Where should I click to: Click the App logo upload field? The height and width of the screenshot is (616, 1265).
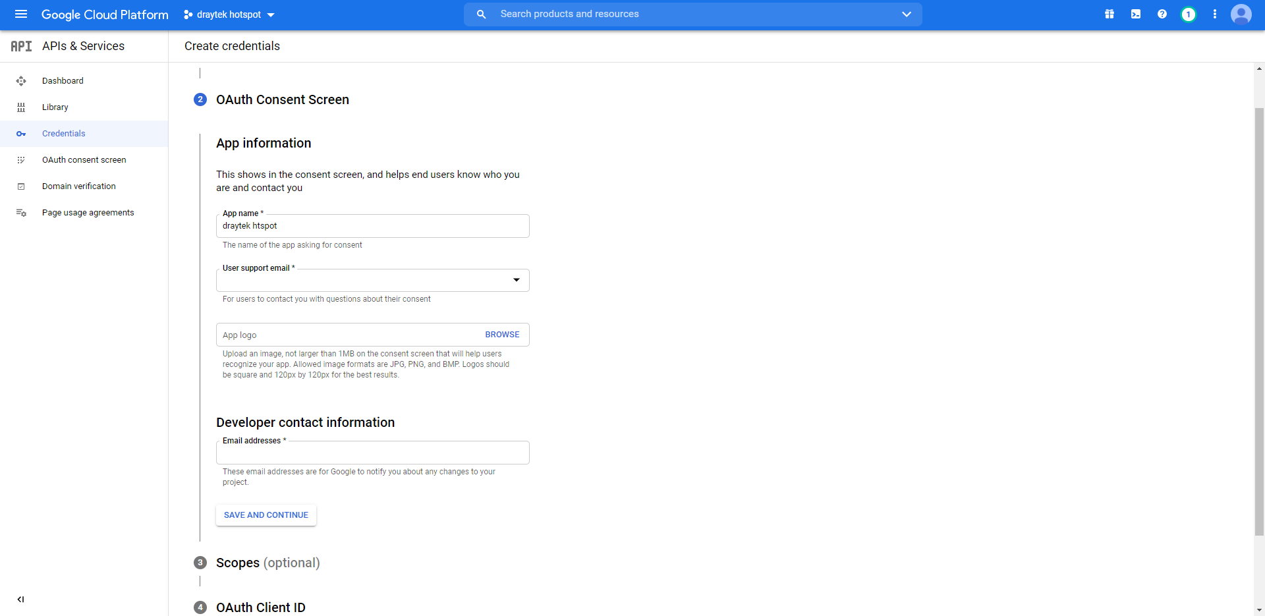tap(373, 335)
